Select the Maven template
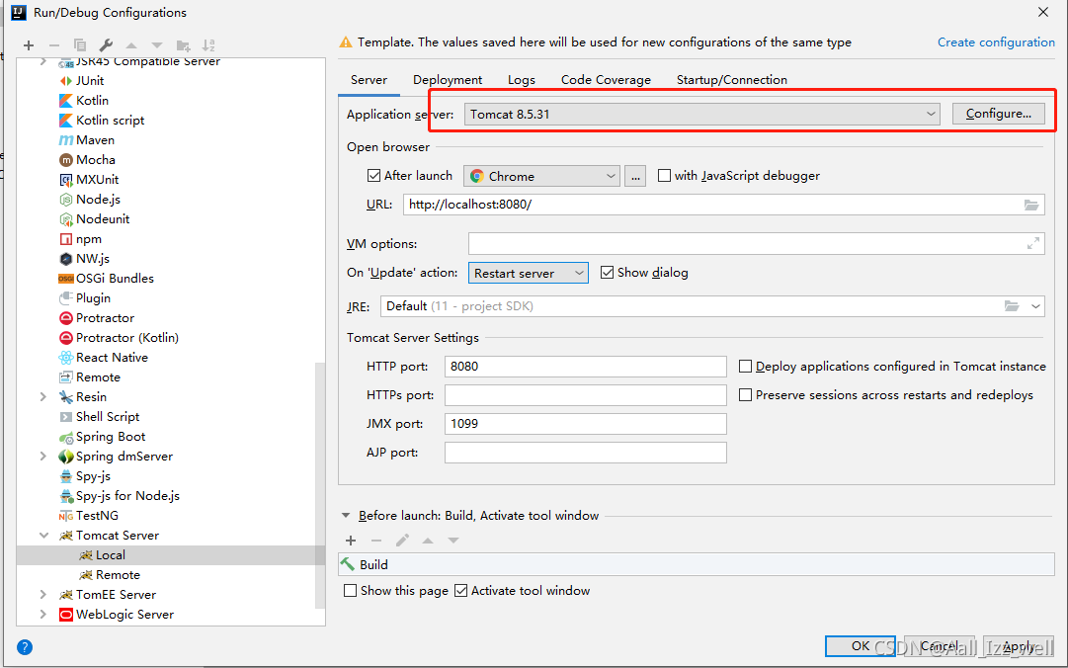 click(95, 139)
